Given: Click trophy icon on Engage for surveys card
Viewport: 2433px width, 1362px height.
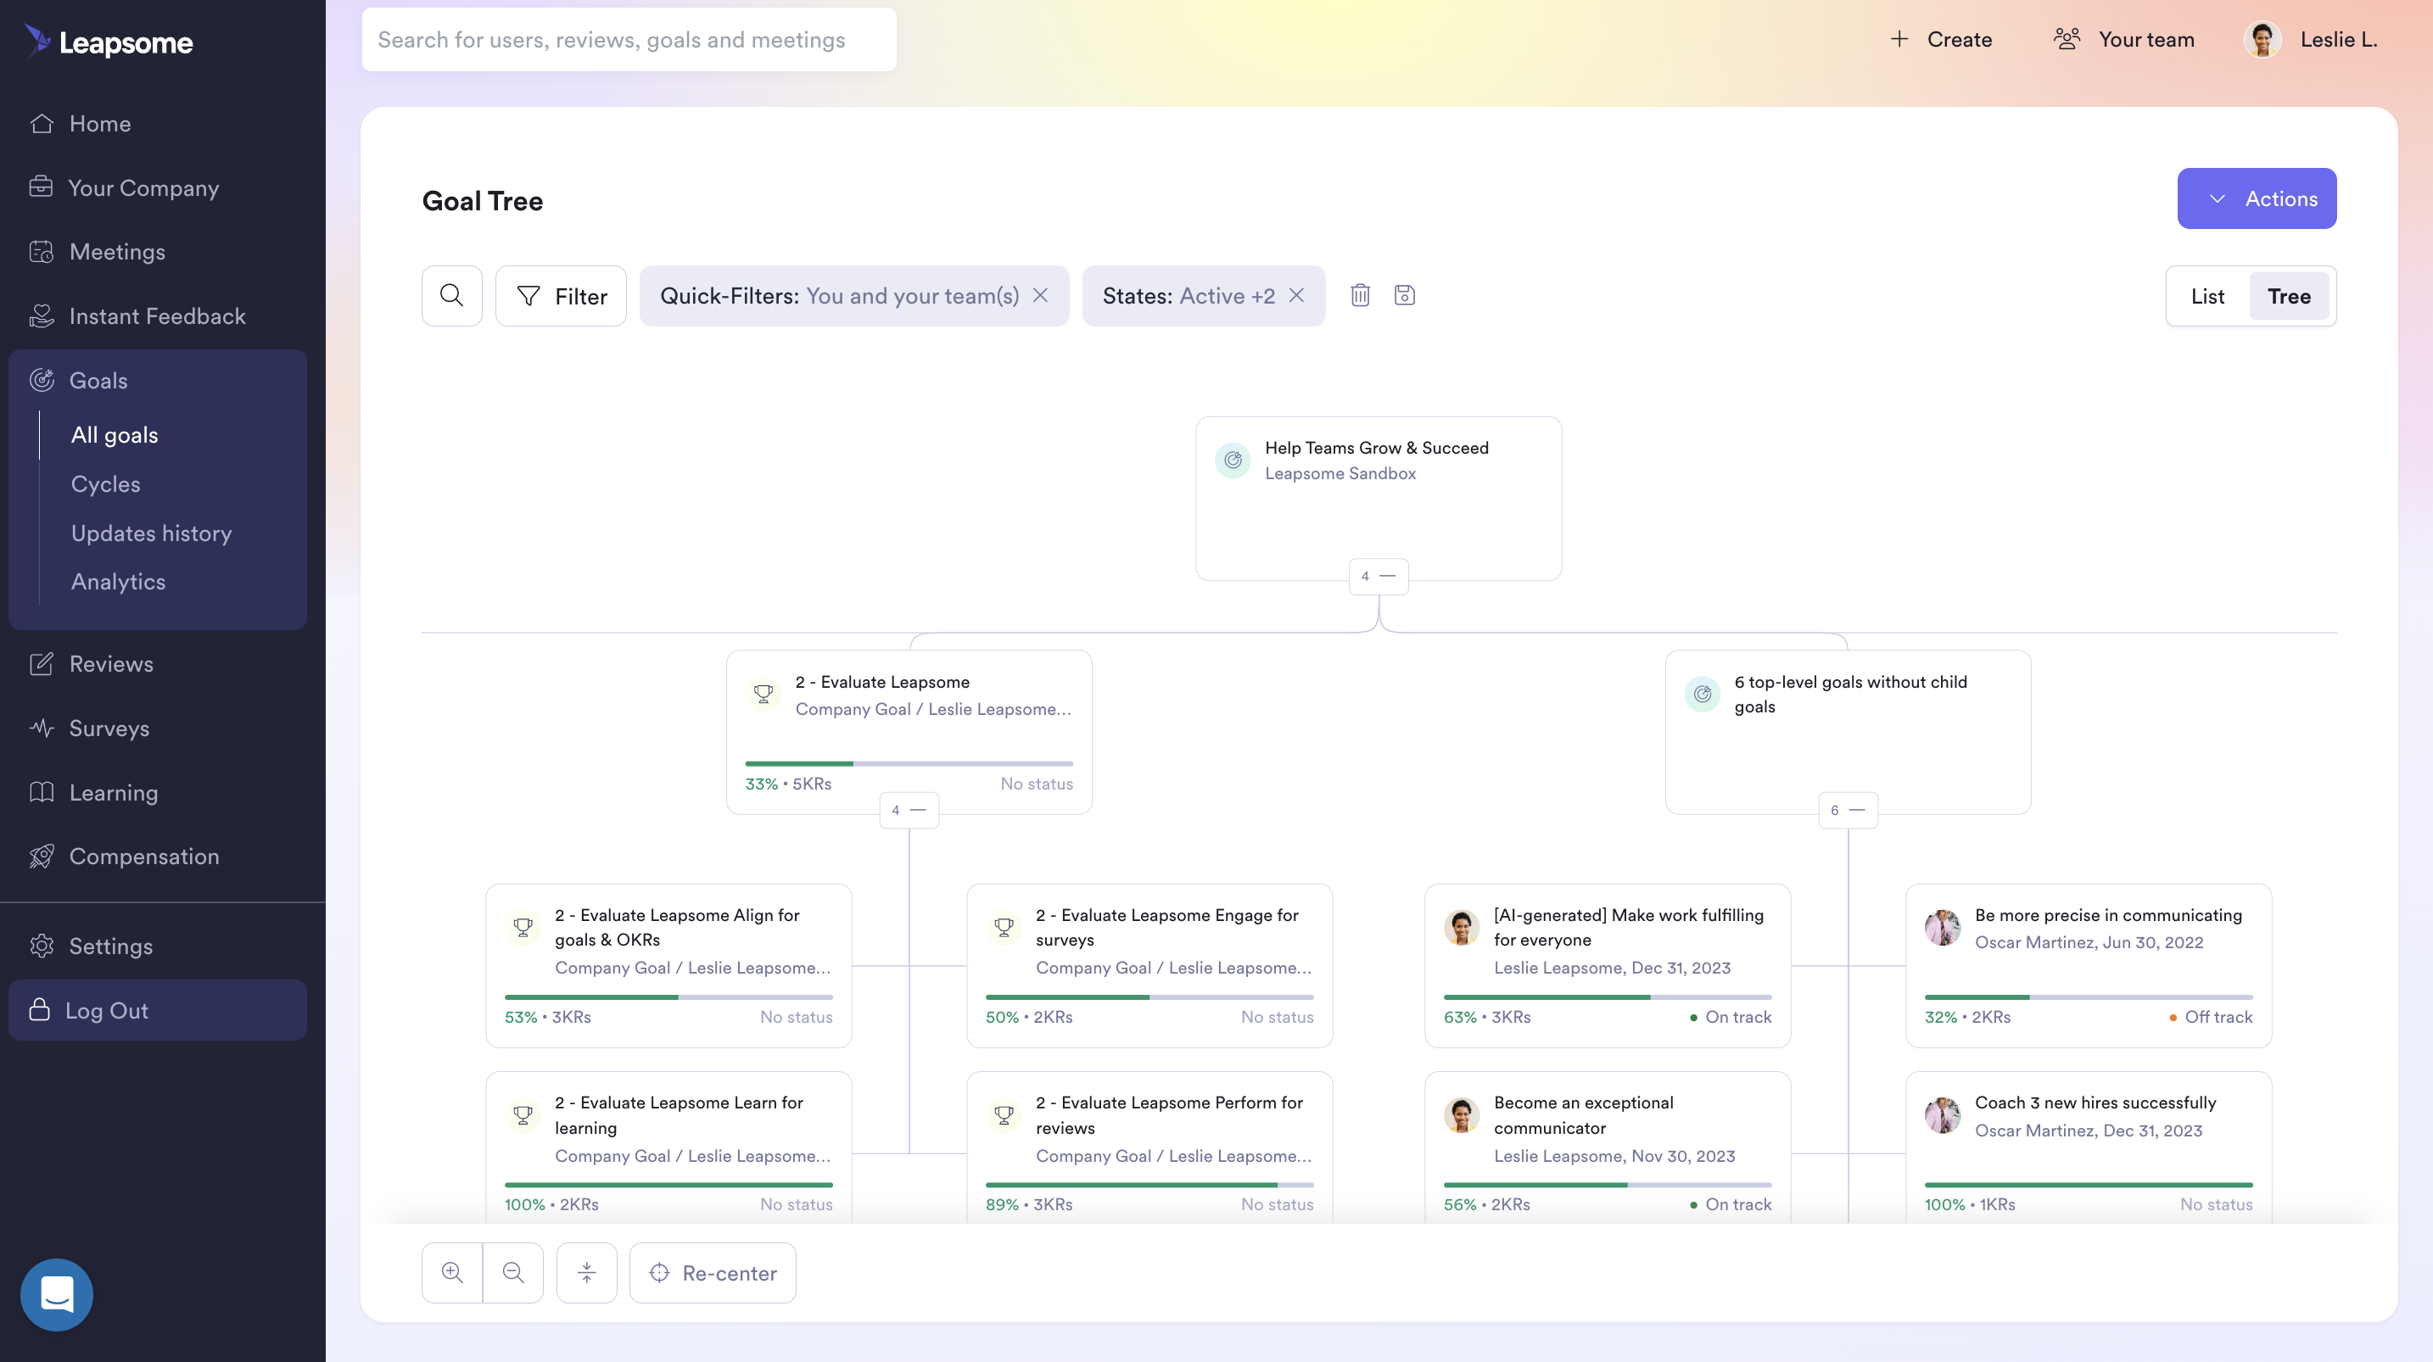Looking at the screenshot, I should [x=1004, y=928].
